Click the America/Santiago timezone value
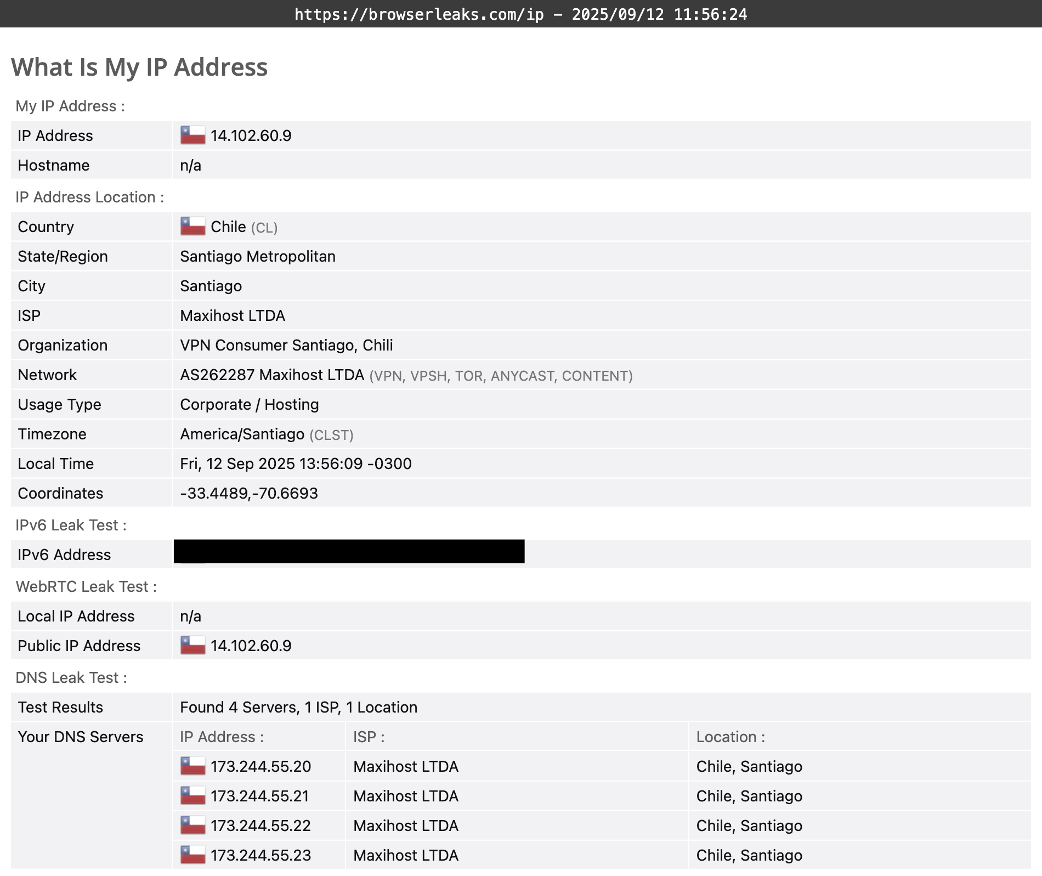 (242, 434)
